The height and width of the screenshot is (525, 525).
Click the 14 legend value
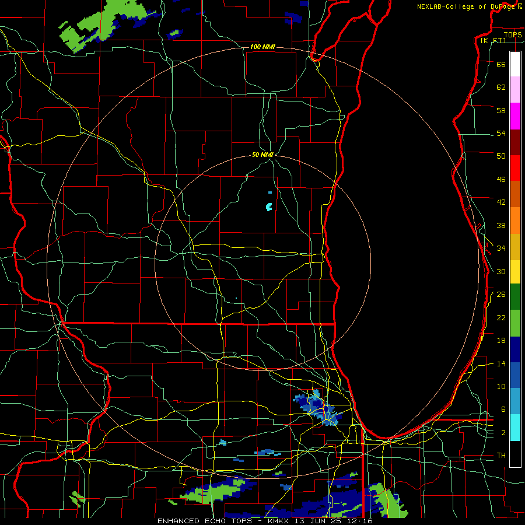501,363
